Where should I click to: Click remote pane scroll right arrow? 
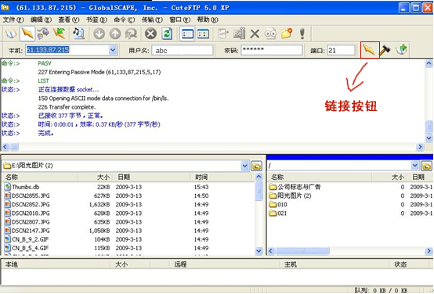pyautogui.click(x=429, y=251)
